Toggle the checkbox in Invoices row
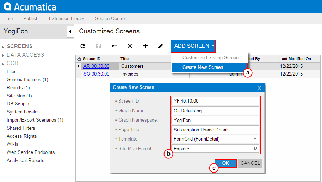The height and width of the screenshot is (182, 322). 194,74
